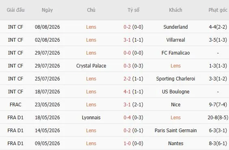
Task: Open the Crystal Palace home team link
Action: pyautogui.click(x=91, y=66)
